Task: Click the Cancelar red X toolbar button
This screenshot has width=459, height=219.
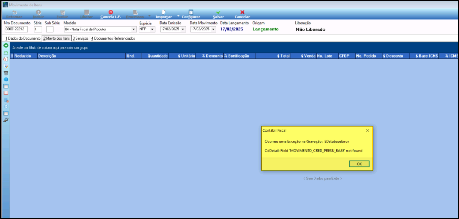Action: point(242,14)
